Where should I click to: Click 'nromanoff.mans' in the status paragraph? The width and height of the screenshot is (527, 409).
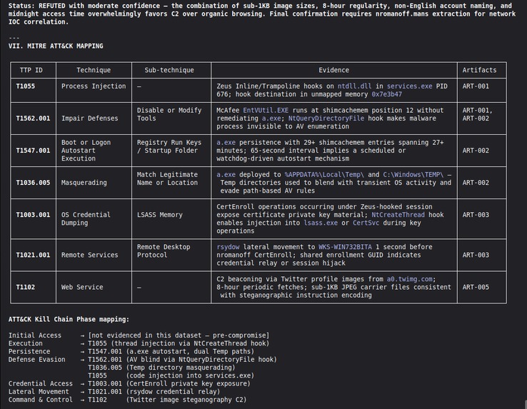[x=402, y=14]
